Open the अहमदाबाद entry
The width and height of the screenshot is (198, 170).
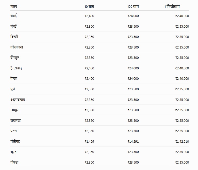(18, 100)
